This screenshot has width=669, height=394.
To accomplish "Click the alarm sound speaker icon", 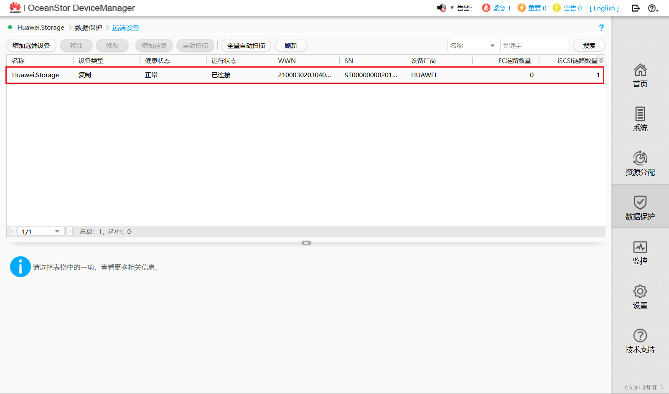I will click(x=441, y=8).
